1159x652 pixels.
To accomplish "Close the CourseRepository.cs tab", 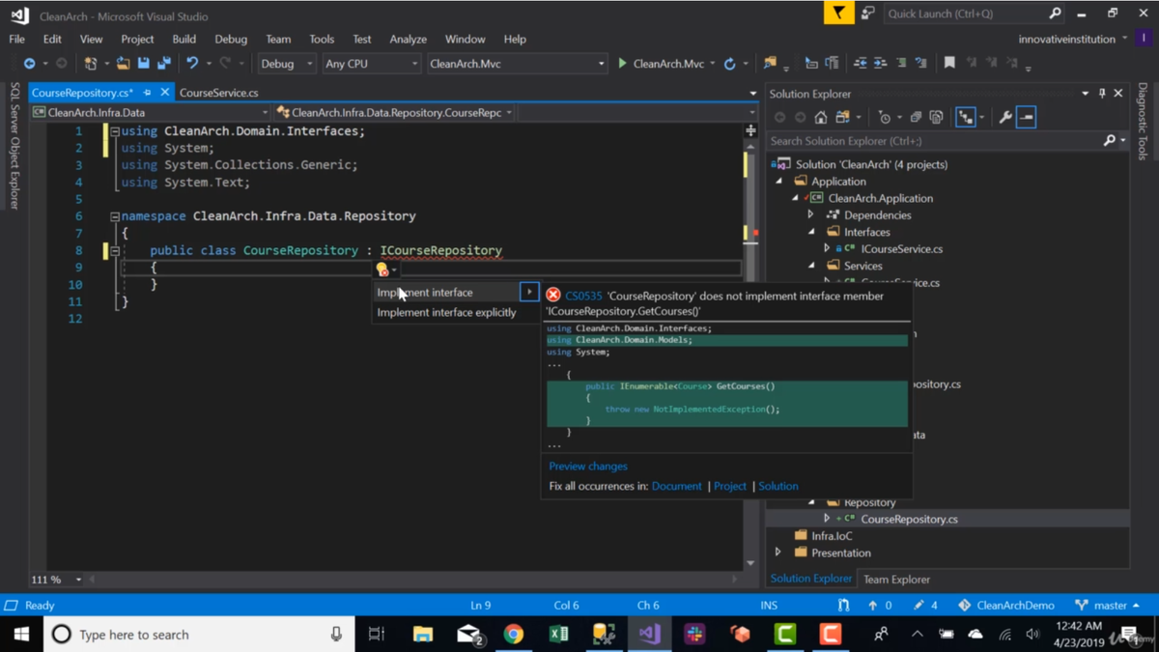I will coord(164,93).
